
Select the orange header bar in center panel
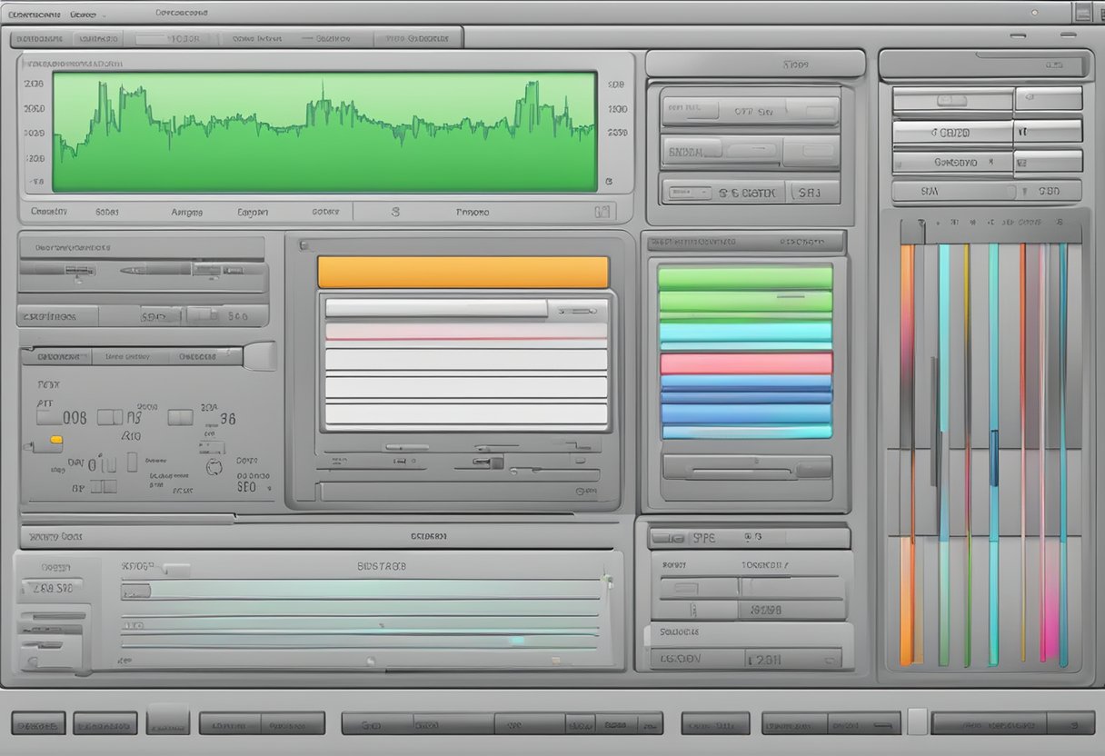[463, 273]
